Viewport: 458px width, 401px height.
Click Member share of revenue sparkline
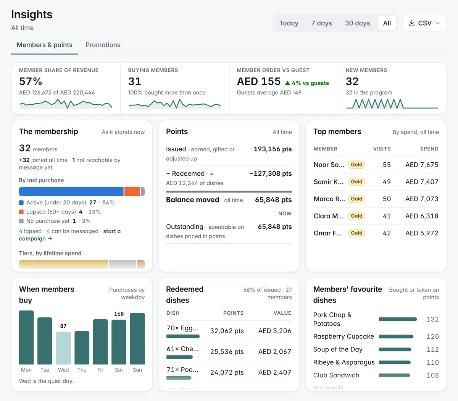point(66,104)
